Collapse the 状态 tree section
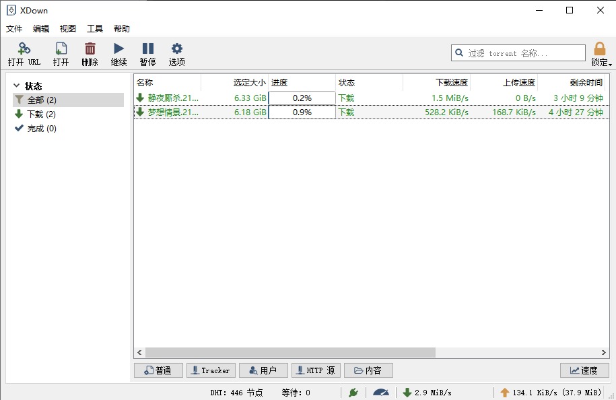616x400 pixels. pyautogui.click(x=17, y=86)
